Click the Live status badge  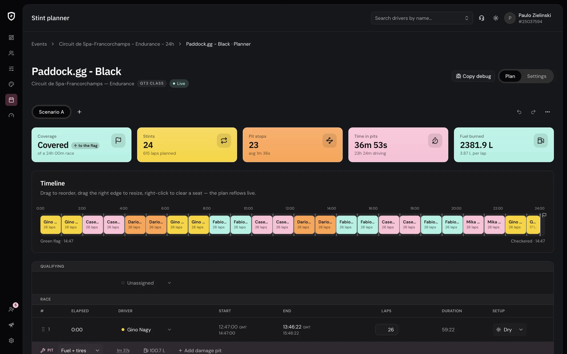pyautogui.click(x=179, y=83)
